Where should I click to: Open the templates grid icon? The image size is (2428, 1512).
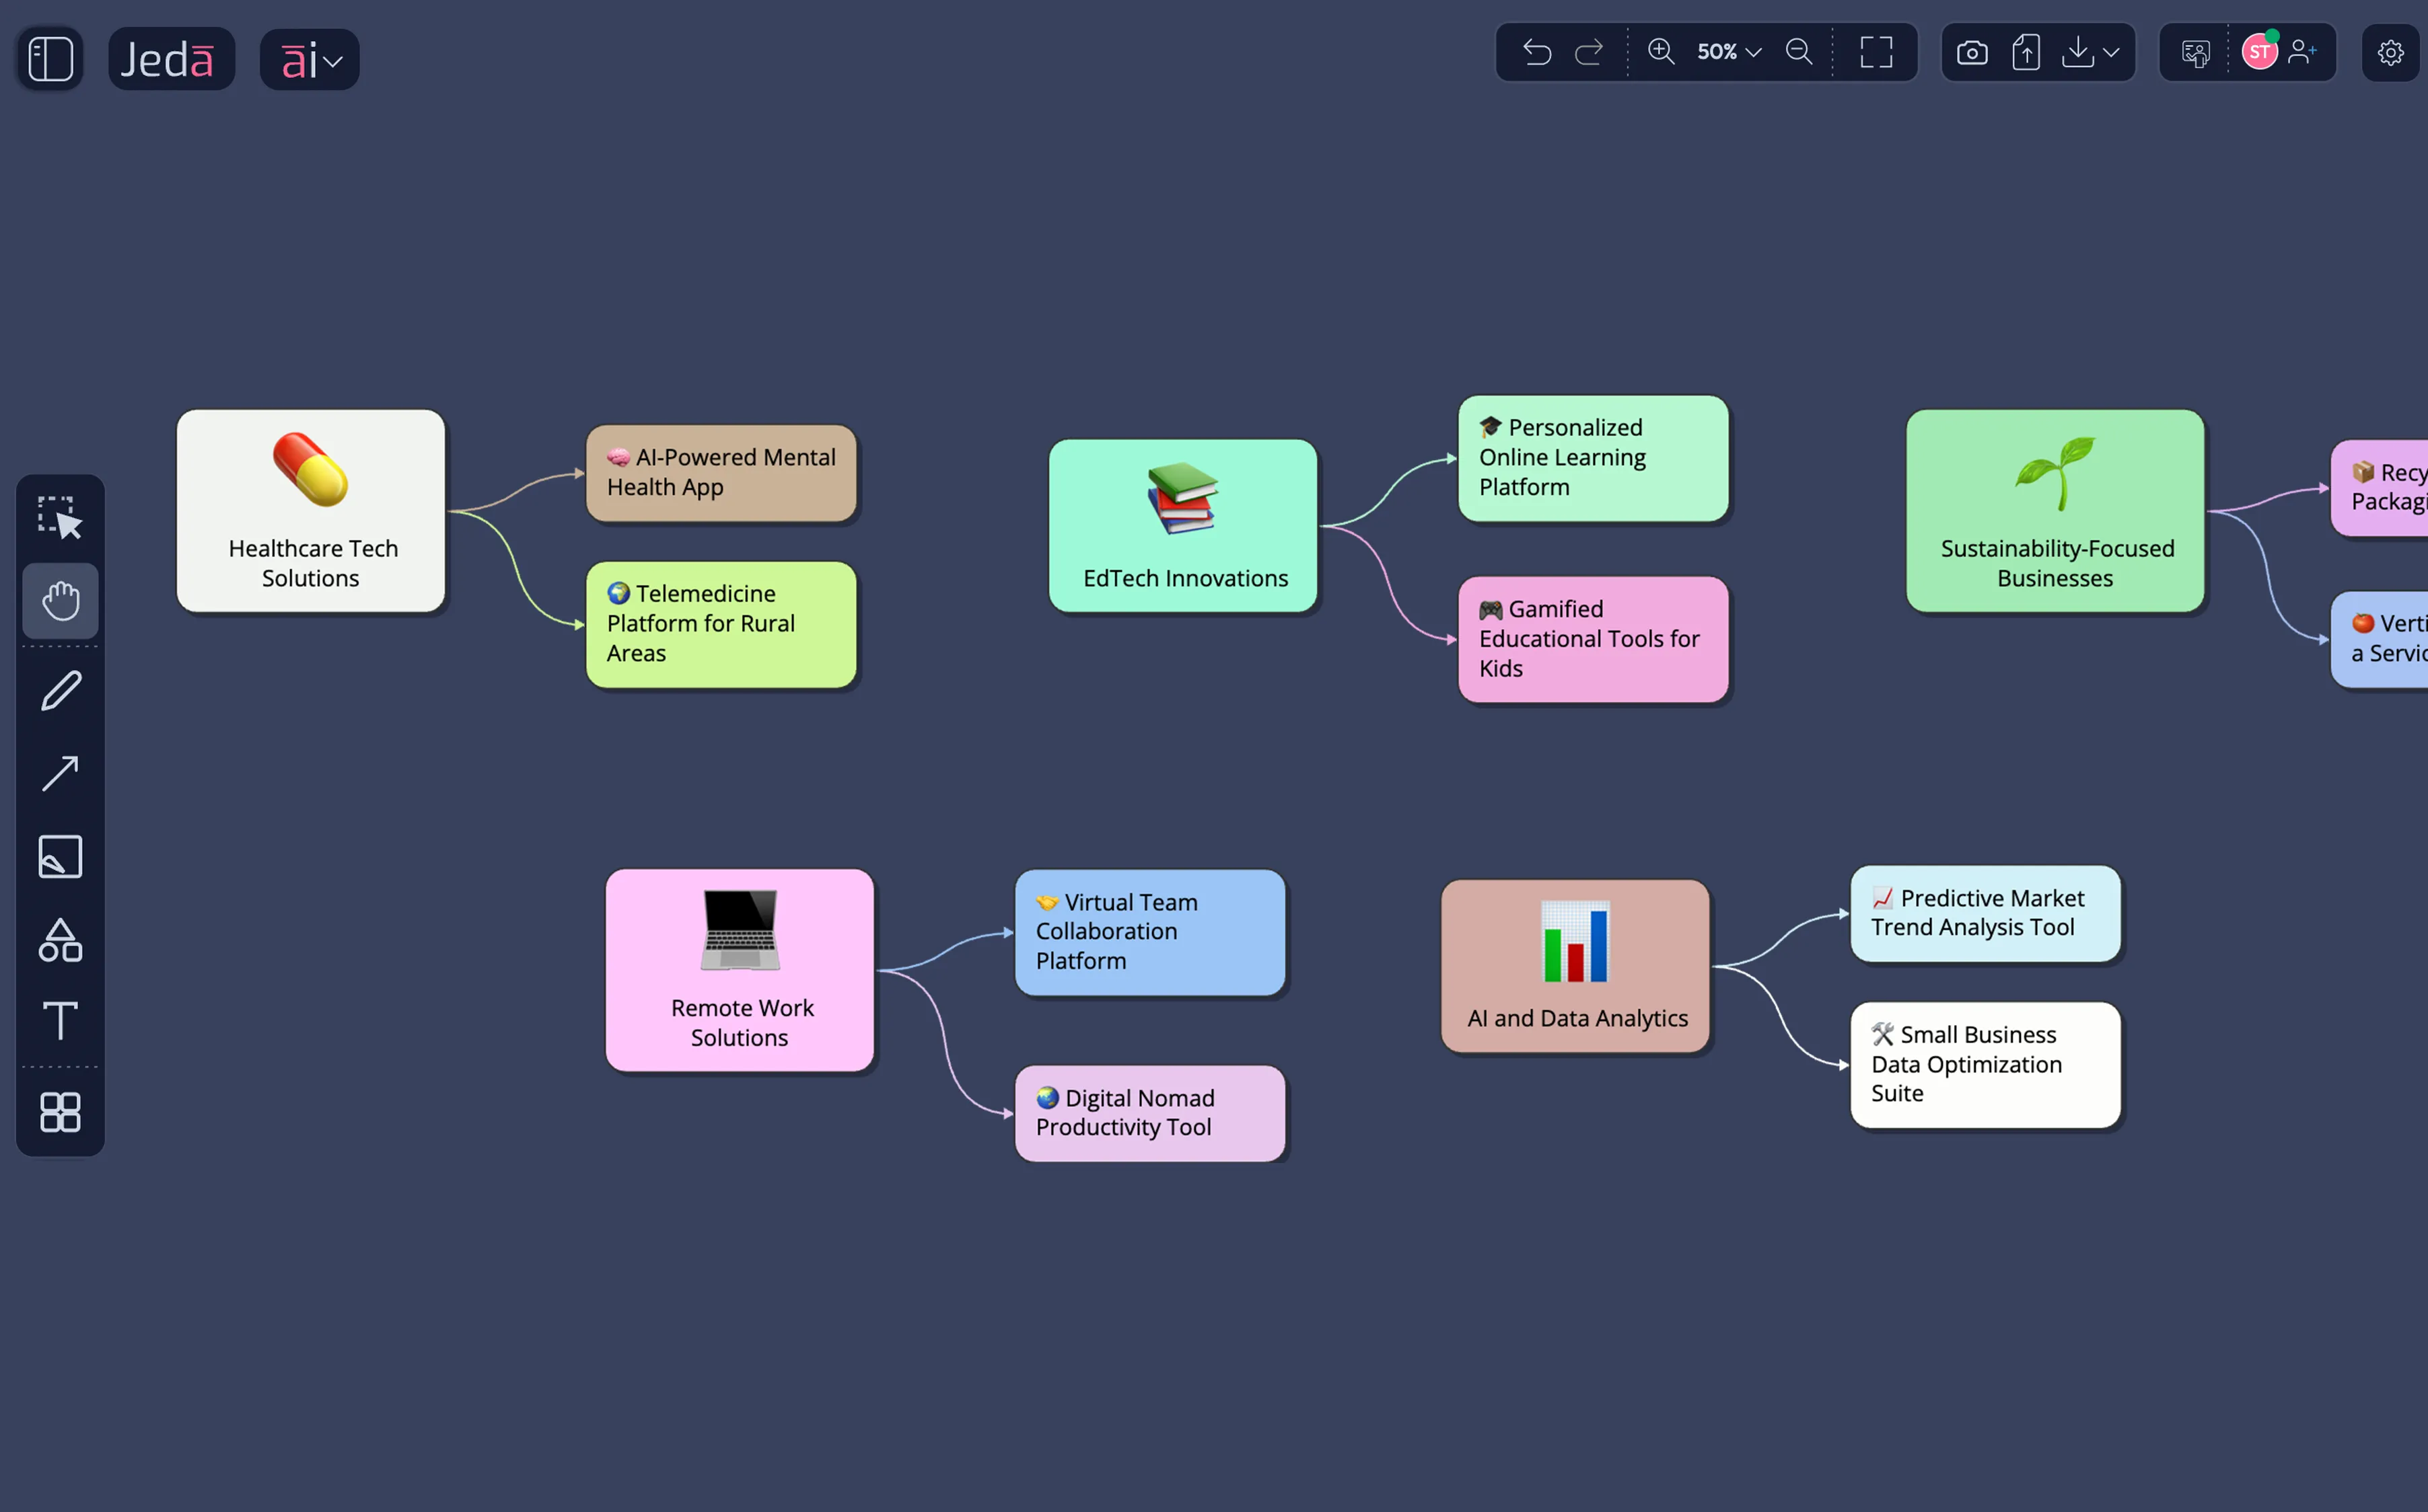60,1111
